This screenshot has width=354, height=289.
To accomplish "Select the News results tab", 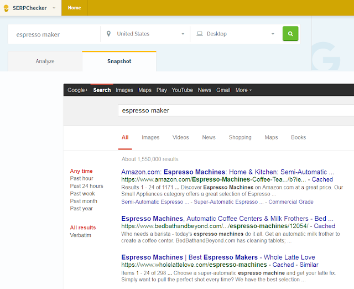I will pos(209,137).
